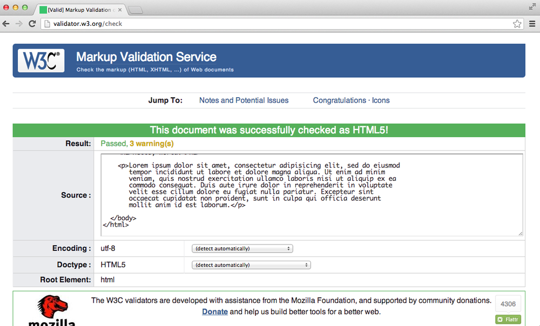540x326 pixels.
Task: Open the Encoding detection dropdown
Action: pyautogui.click(x=242, y=248)
